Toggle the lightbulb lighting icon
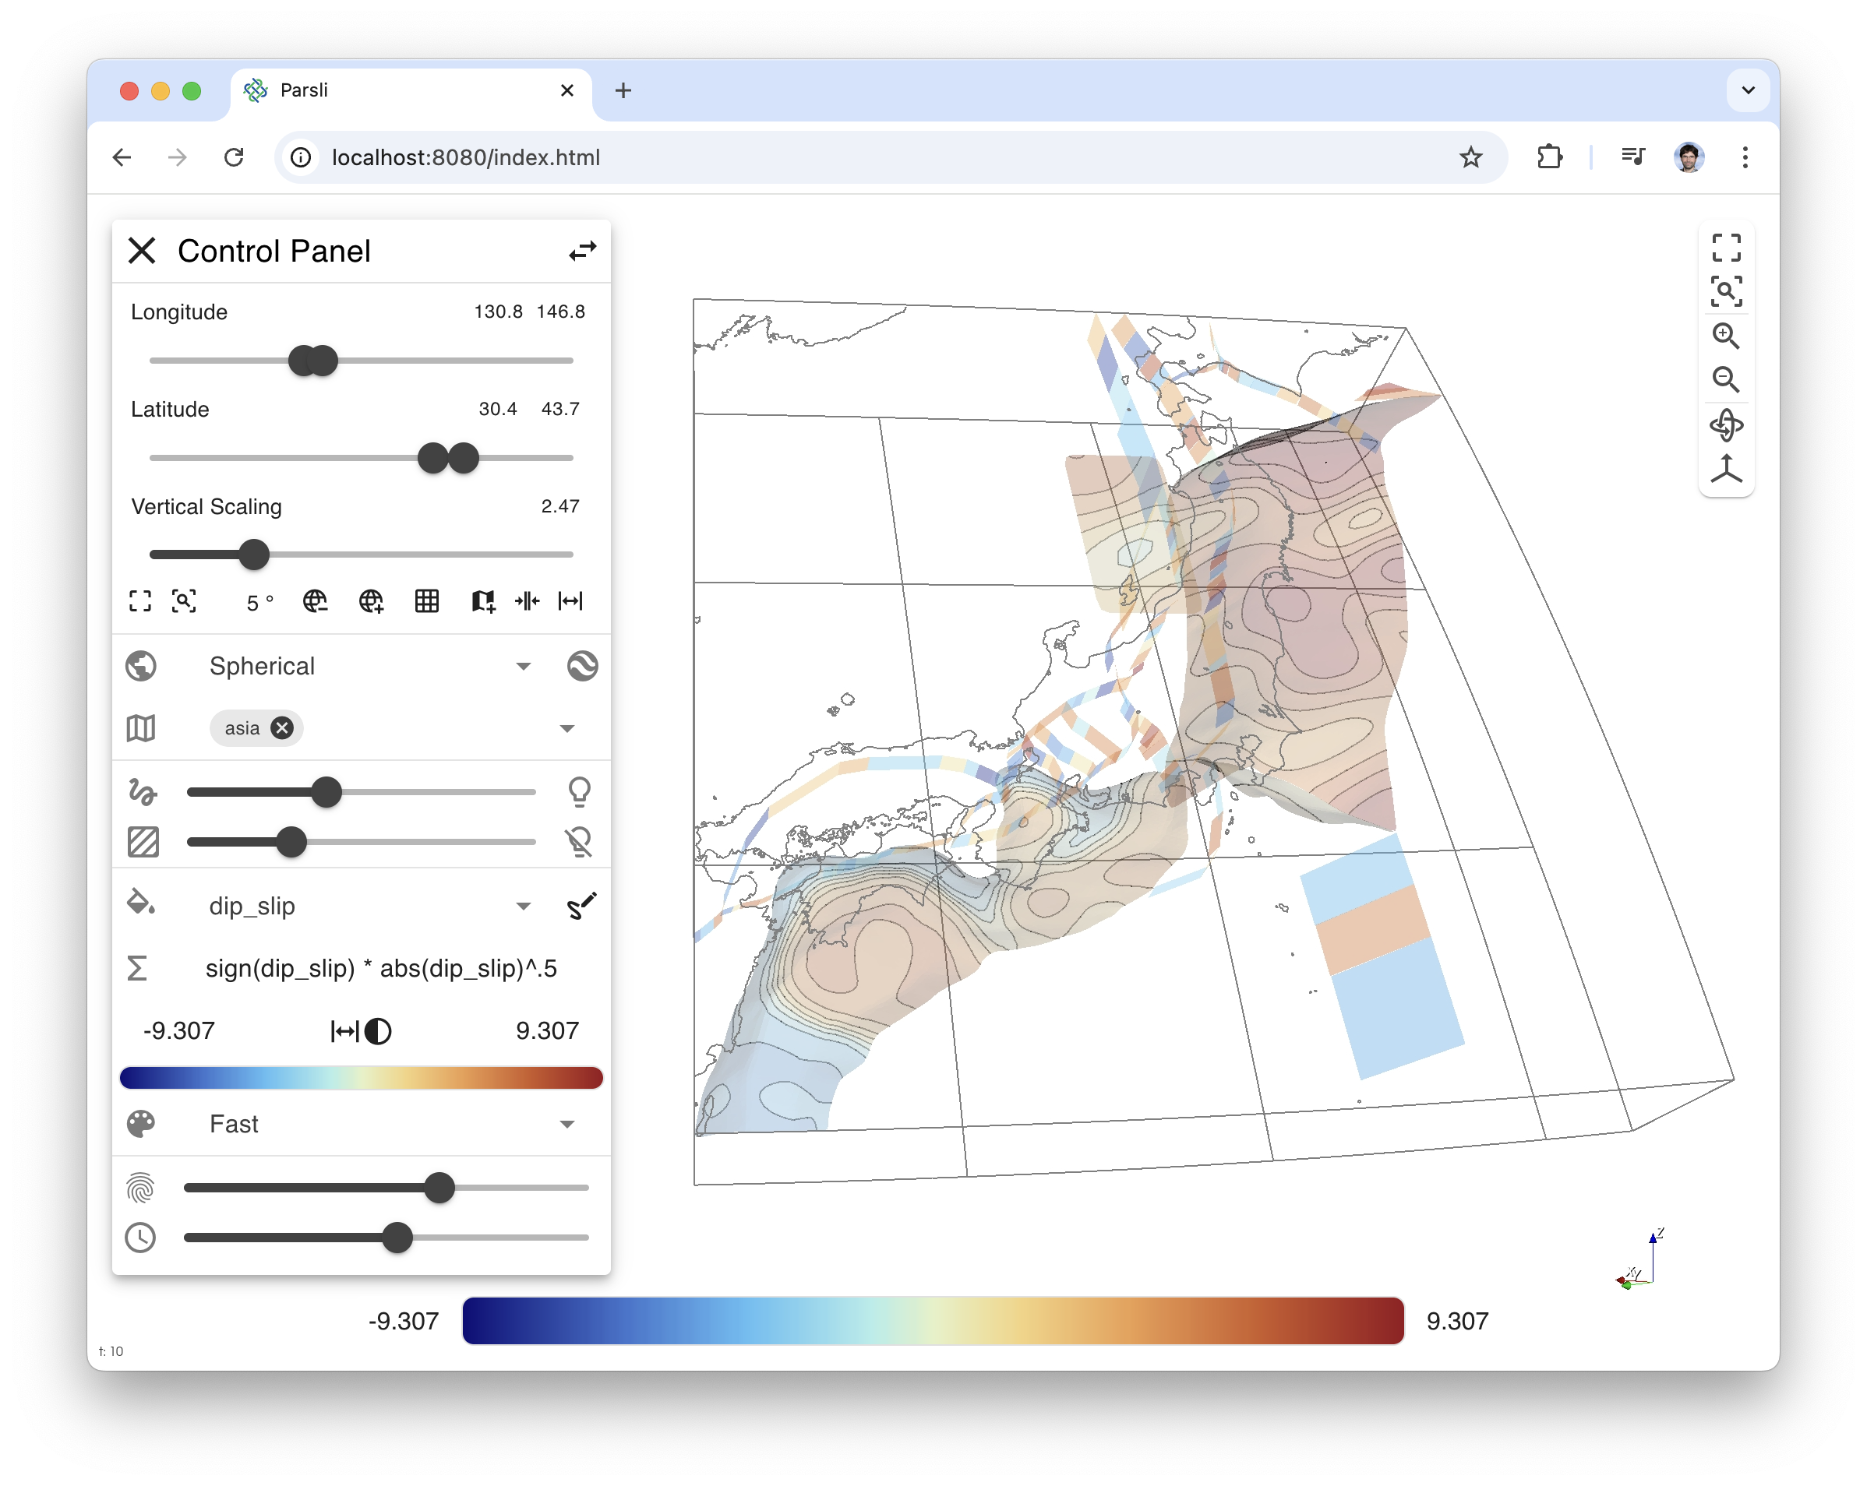Viewport: 1867px width, 1486px height. [x=579, y=791]
